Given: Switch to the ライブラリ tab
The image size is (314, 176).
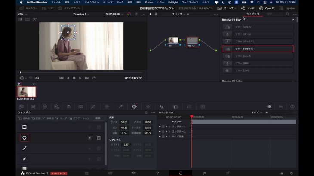Looking at the screenshot, I should tap(252, 14).
